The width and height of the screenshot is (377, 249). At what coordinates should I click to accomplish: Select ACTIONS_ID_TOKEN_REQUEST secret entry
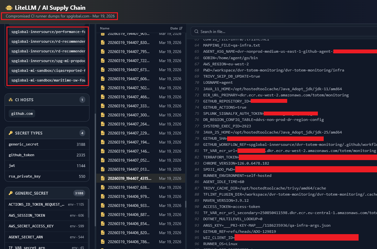(x=46, y=204)
